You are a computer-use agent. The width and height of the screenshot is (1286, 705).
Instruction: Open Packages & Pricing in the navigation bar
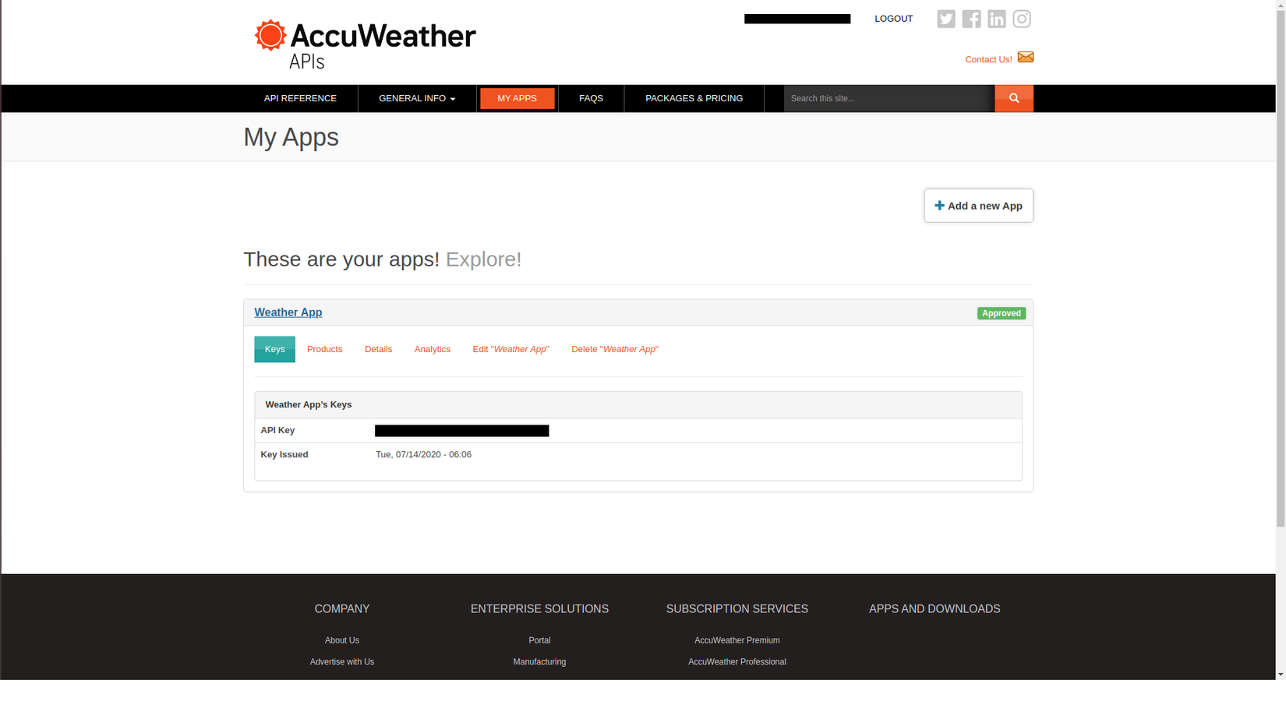(x=694, y=98)
